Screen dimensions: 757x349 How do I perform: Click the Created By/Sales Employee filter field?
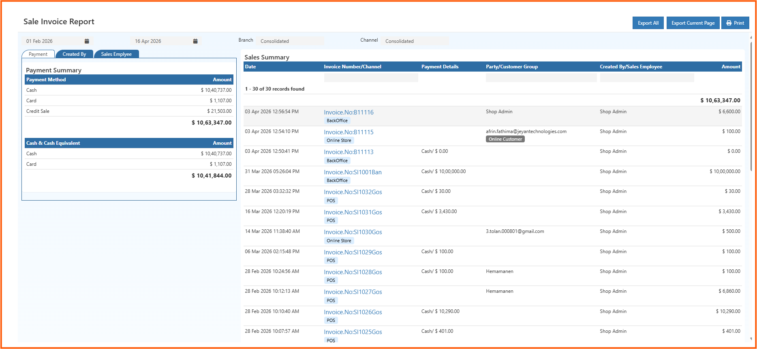(x=647, y=78)
